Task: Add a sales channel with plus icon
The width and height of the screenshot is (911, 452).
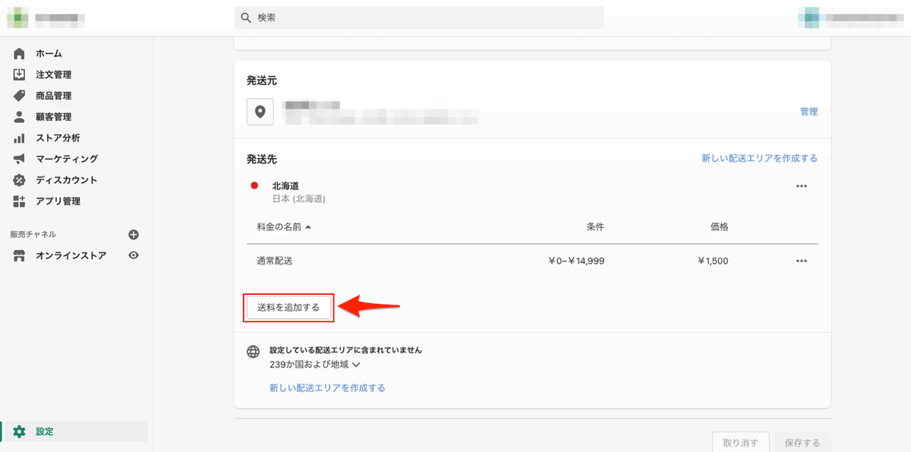Action: 134,235
